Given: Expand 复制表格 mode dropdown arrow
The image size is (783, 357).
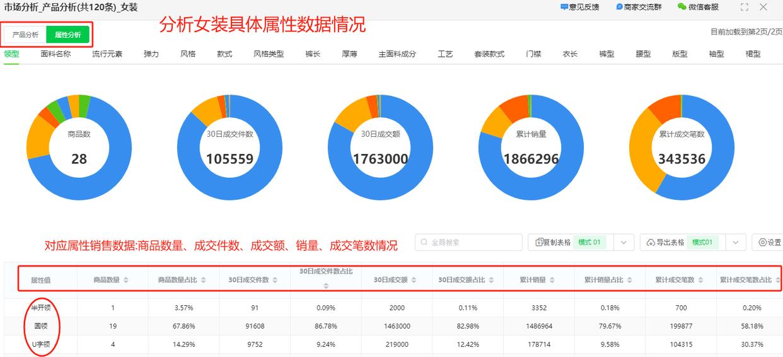Looking at the screenshot, I should pos(623,242).
